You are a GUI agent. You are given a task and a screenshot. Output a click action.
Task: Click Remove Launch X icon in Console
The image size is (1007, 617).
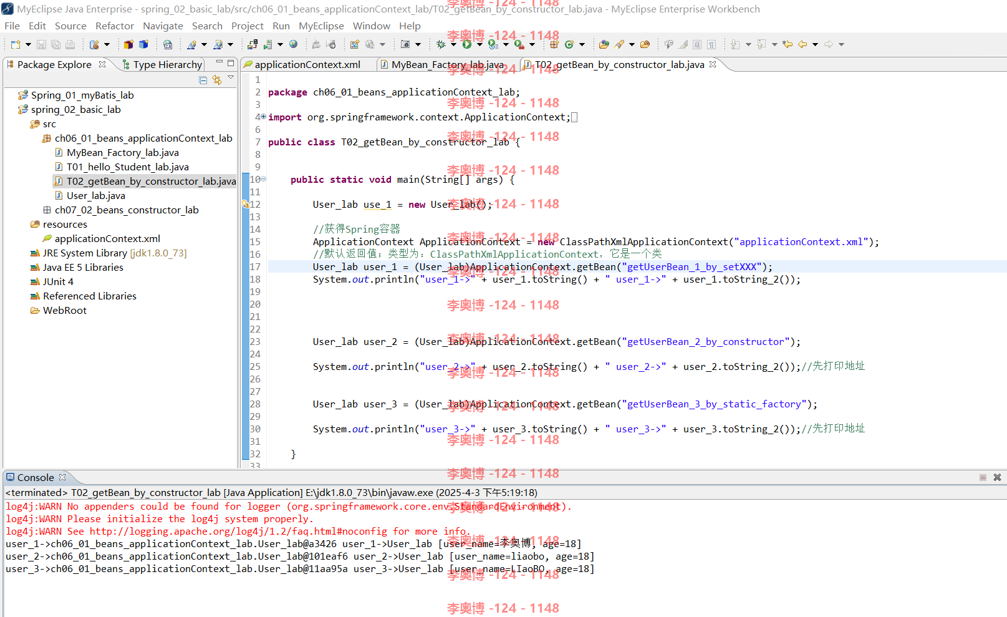(997, 477)
